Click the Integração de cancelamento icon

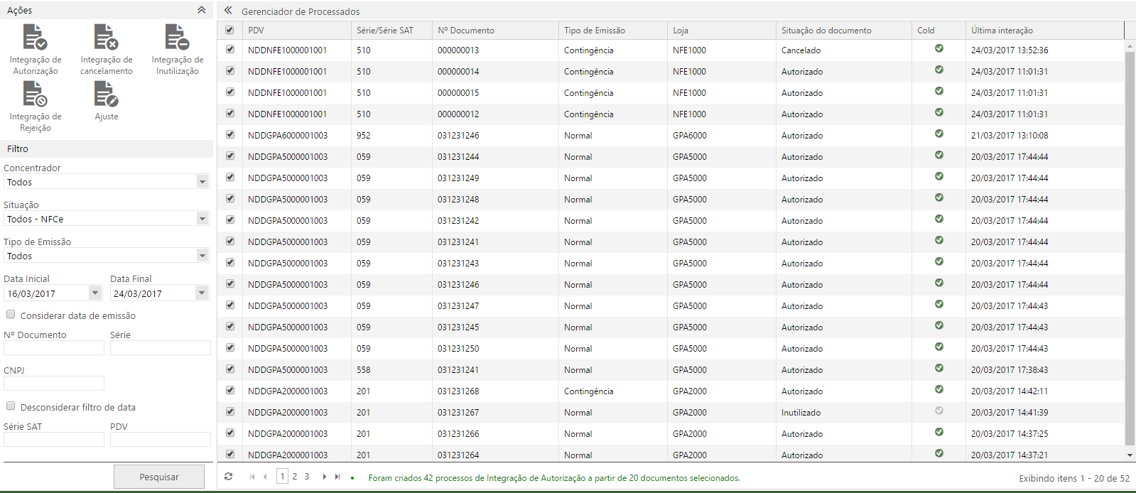pos(106,37)
